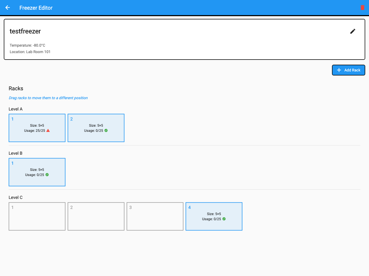The height and width of the screenshot is (276, 369).
Task: Click the Add Rack button
Action: click(x=348, y=70)
